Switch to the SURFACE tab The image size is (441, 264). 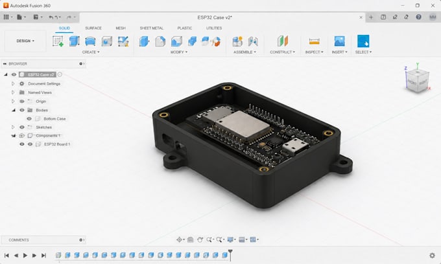pyautogui.click(x=93, y=28)
